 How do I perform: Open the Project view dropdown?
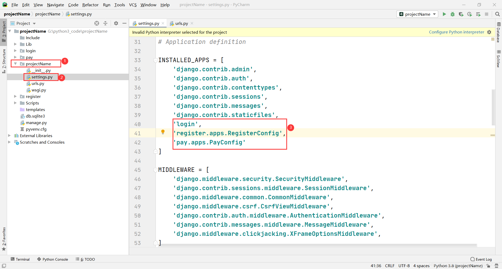coord(34,24)
